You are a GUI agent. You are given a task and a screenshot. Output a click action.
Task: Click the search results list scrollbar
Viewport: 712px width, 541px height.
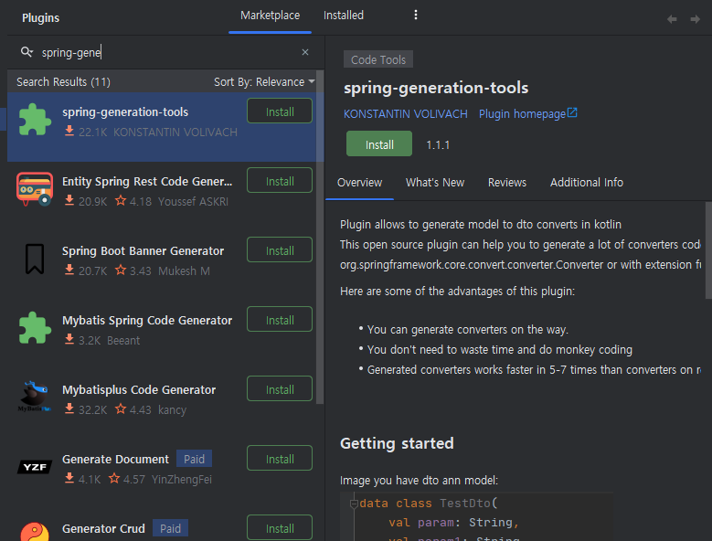320,236
